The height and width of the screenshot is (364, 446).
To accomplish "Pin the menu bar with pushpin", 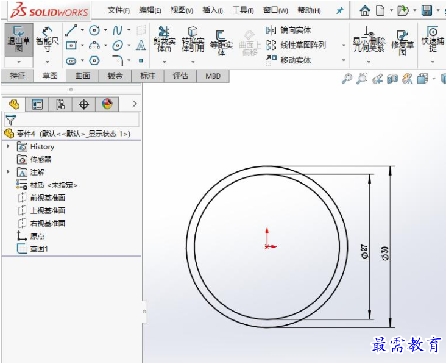I will [339, 11].
